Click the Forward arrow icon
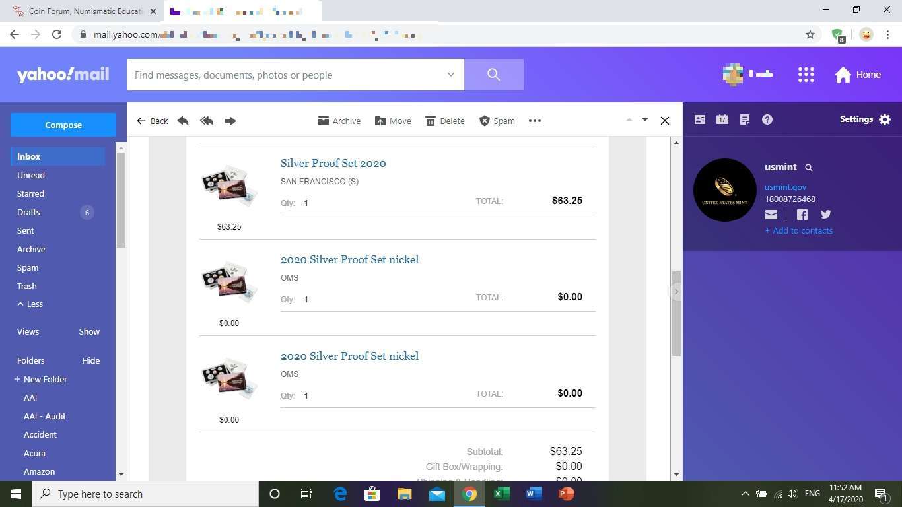The width and height of the screenshot is (902, 507). [230, 121]
